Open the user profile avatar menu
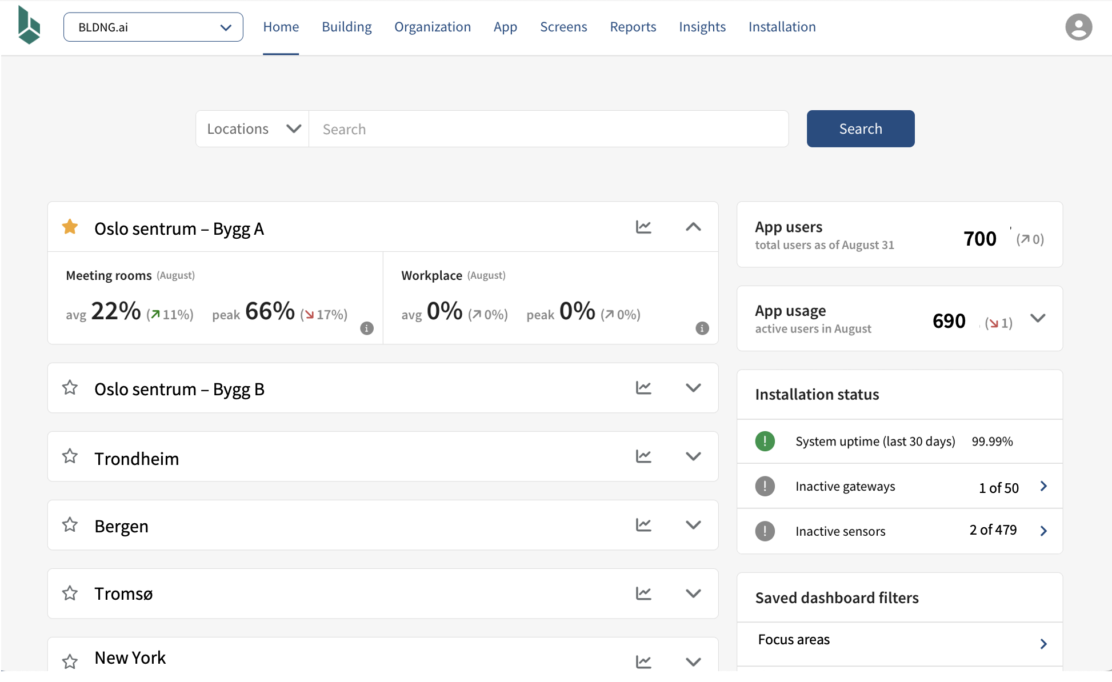The image size is (1112, 682). (1078, 27)
